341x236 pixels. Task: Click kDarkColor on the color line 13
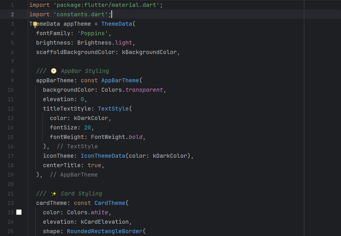point(91,118)
